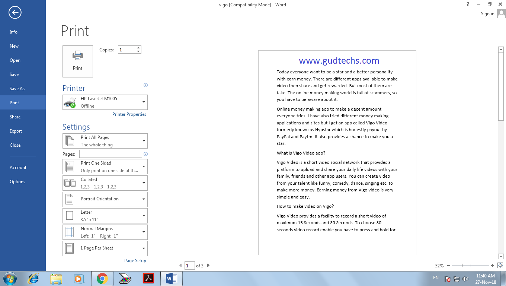
Task: Expand the Letter paper size dropdown
Action: (105, 216)
